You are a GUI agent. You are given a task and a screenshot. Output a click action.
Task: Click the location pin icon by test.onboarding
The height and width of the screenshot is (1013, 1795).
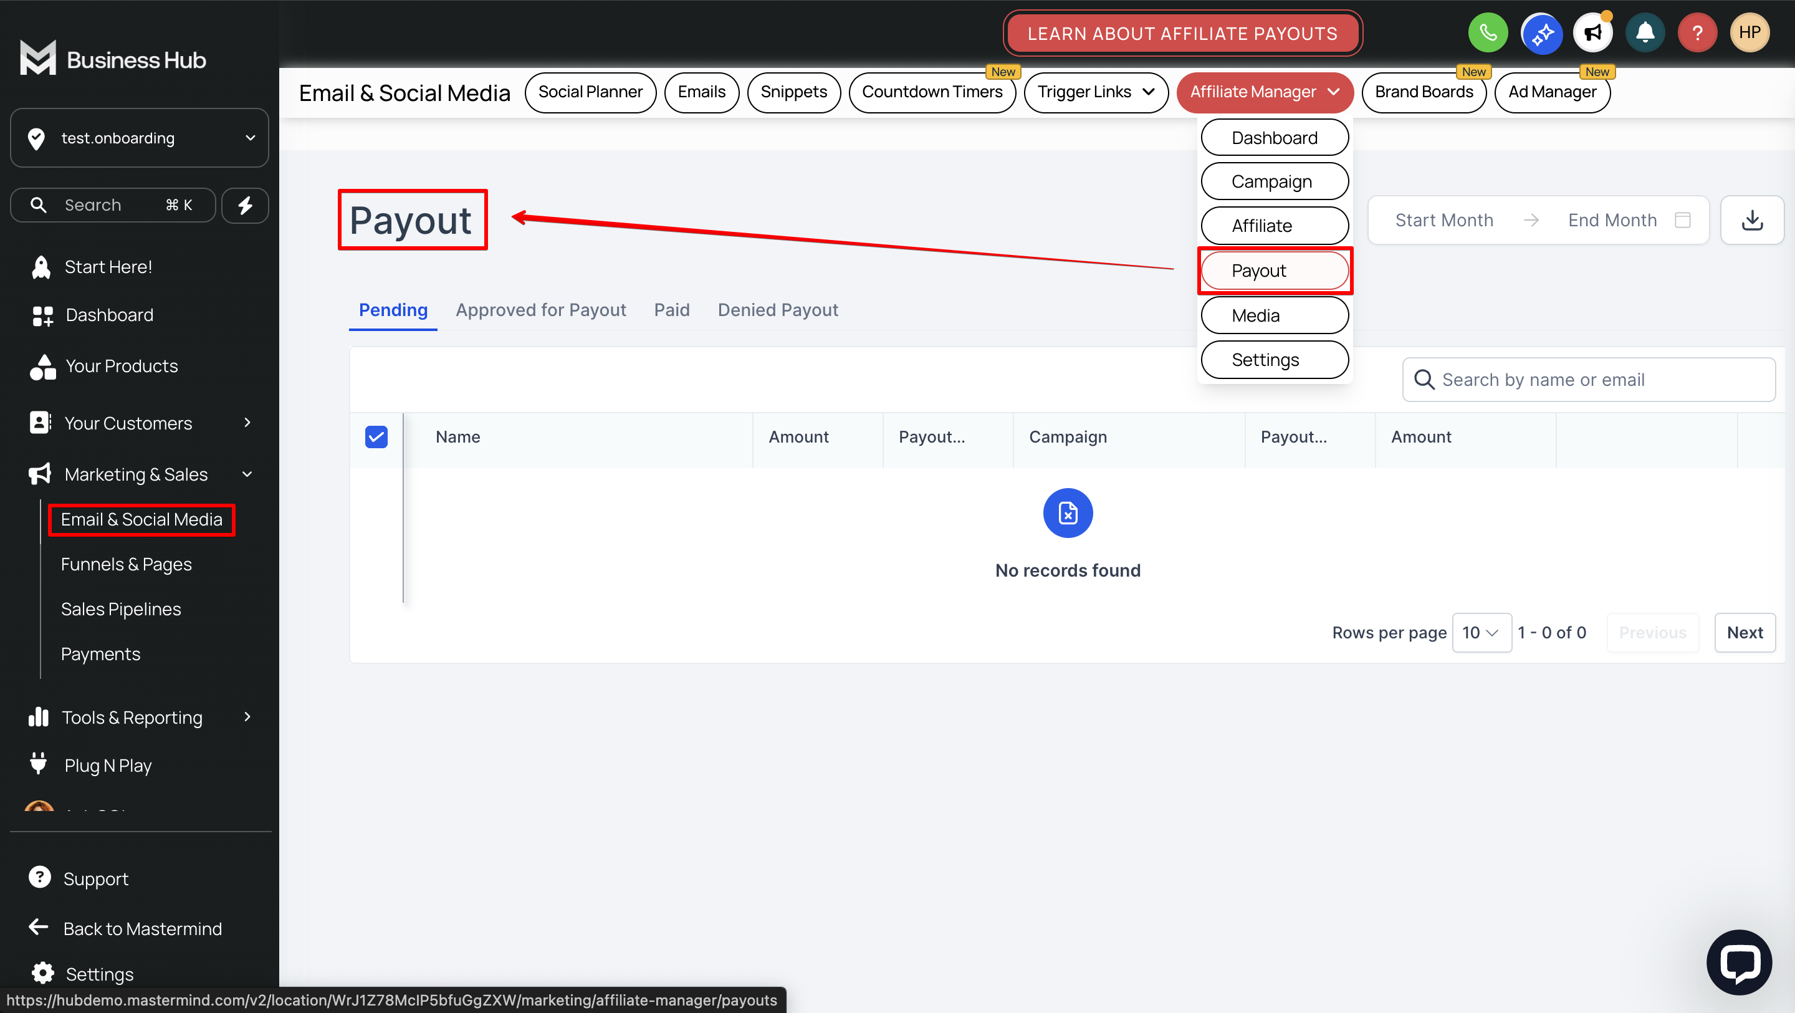(x=36, y=138)
